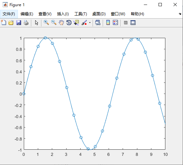Activate the Zoom In tool

pyautogui.click(x=46, y=22)
